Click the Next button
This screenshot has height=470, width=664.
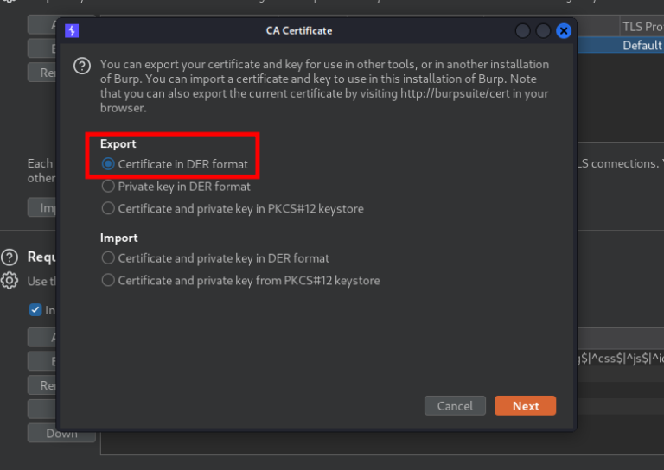[525, 406]
